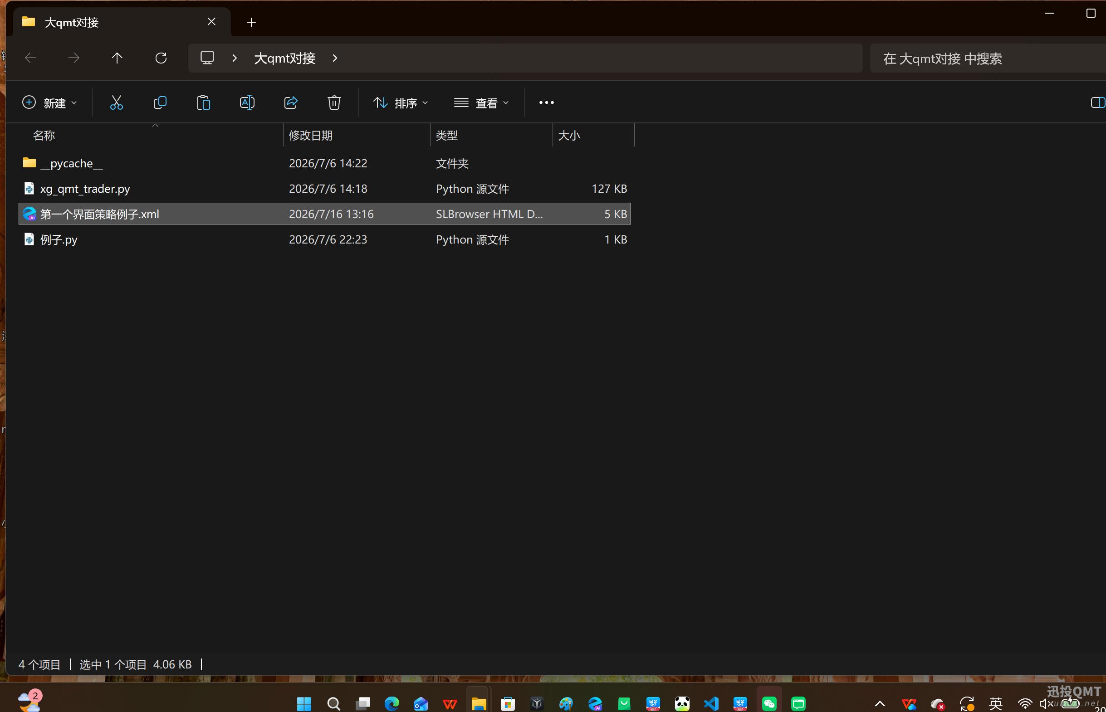Toggle the preview pane icon at toolbar right
Screen dimensions: 1106x712
coord(1097,102)
